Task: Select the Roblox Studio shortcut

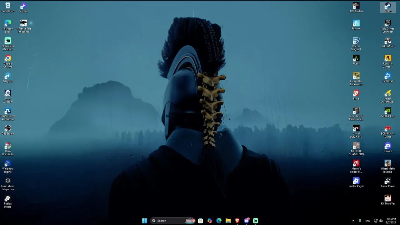Action: [8, 202]
